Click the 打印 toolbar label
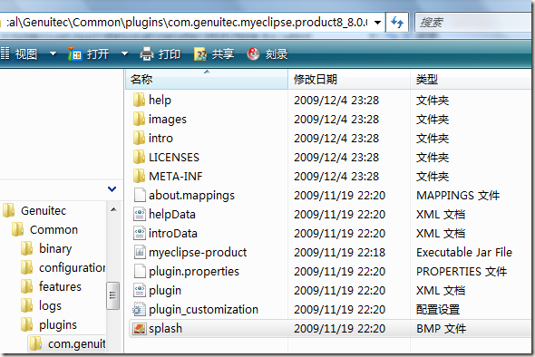The width and height of the screenshot is (535, 357). (170, 54)
